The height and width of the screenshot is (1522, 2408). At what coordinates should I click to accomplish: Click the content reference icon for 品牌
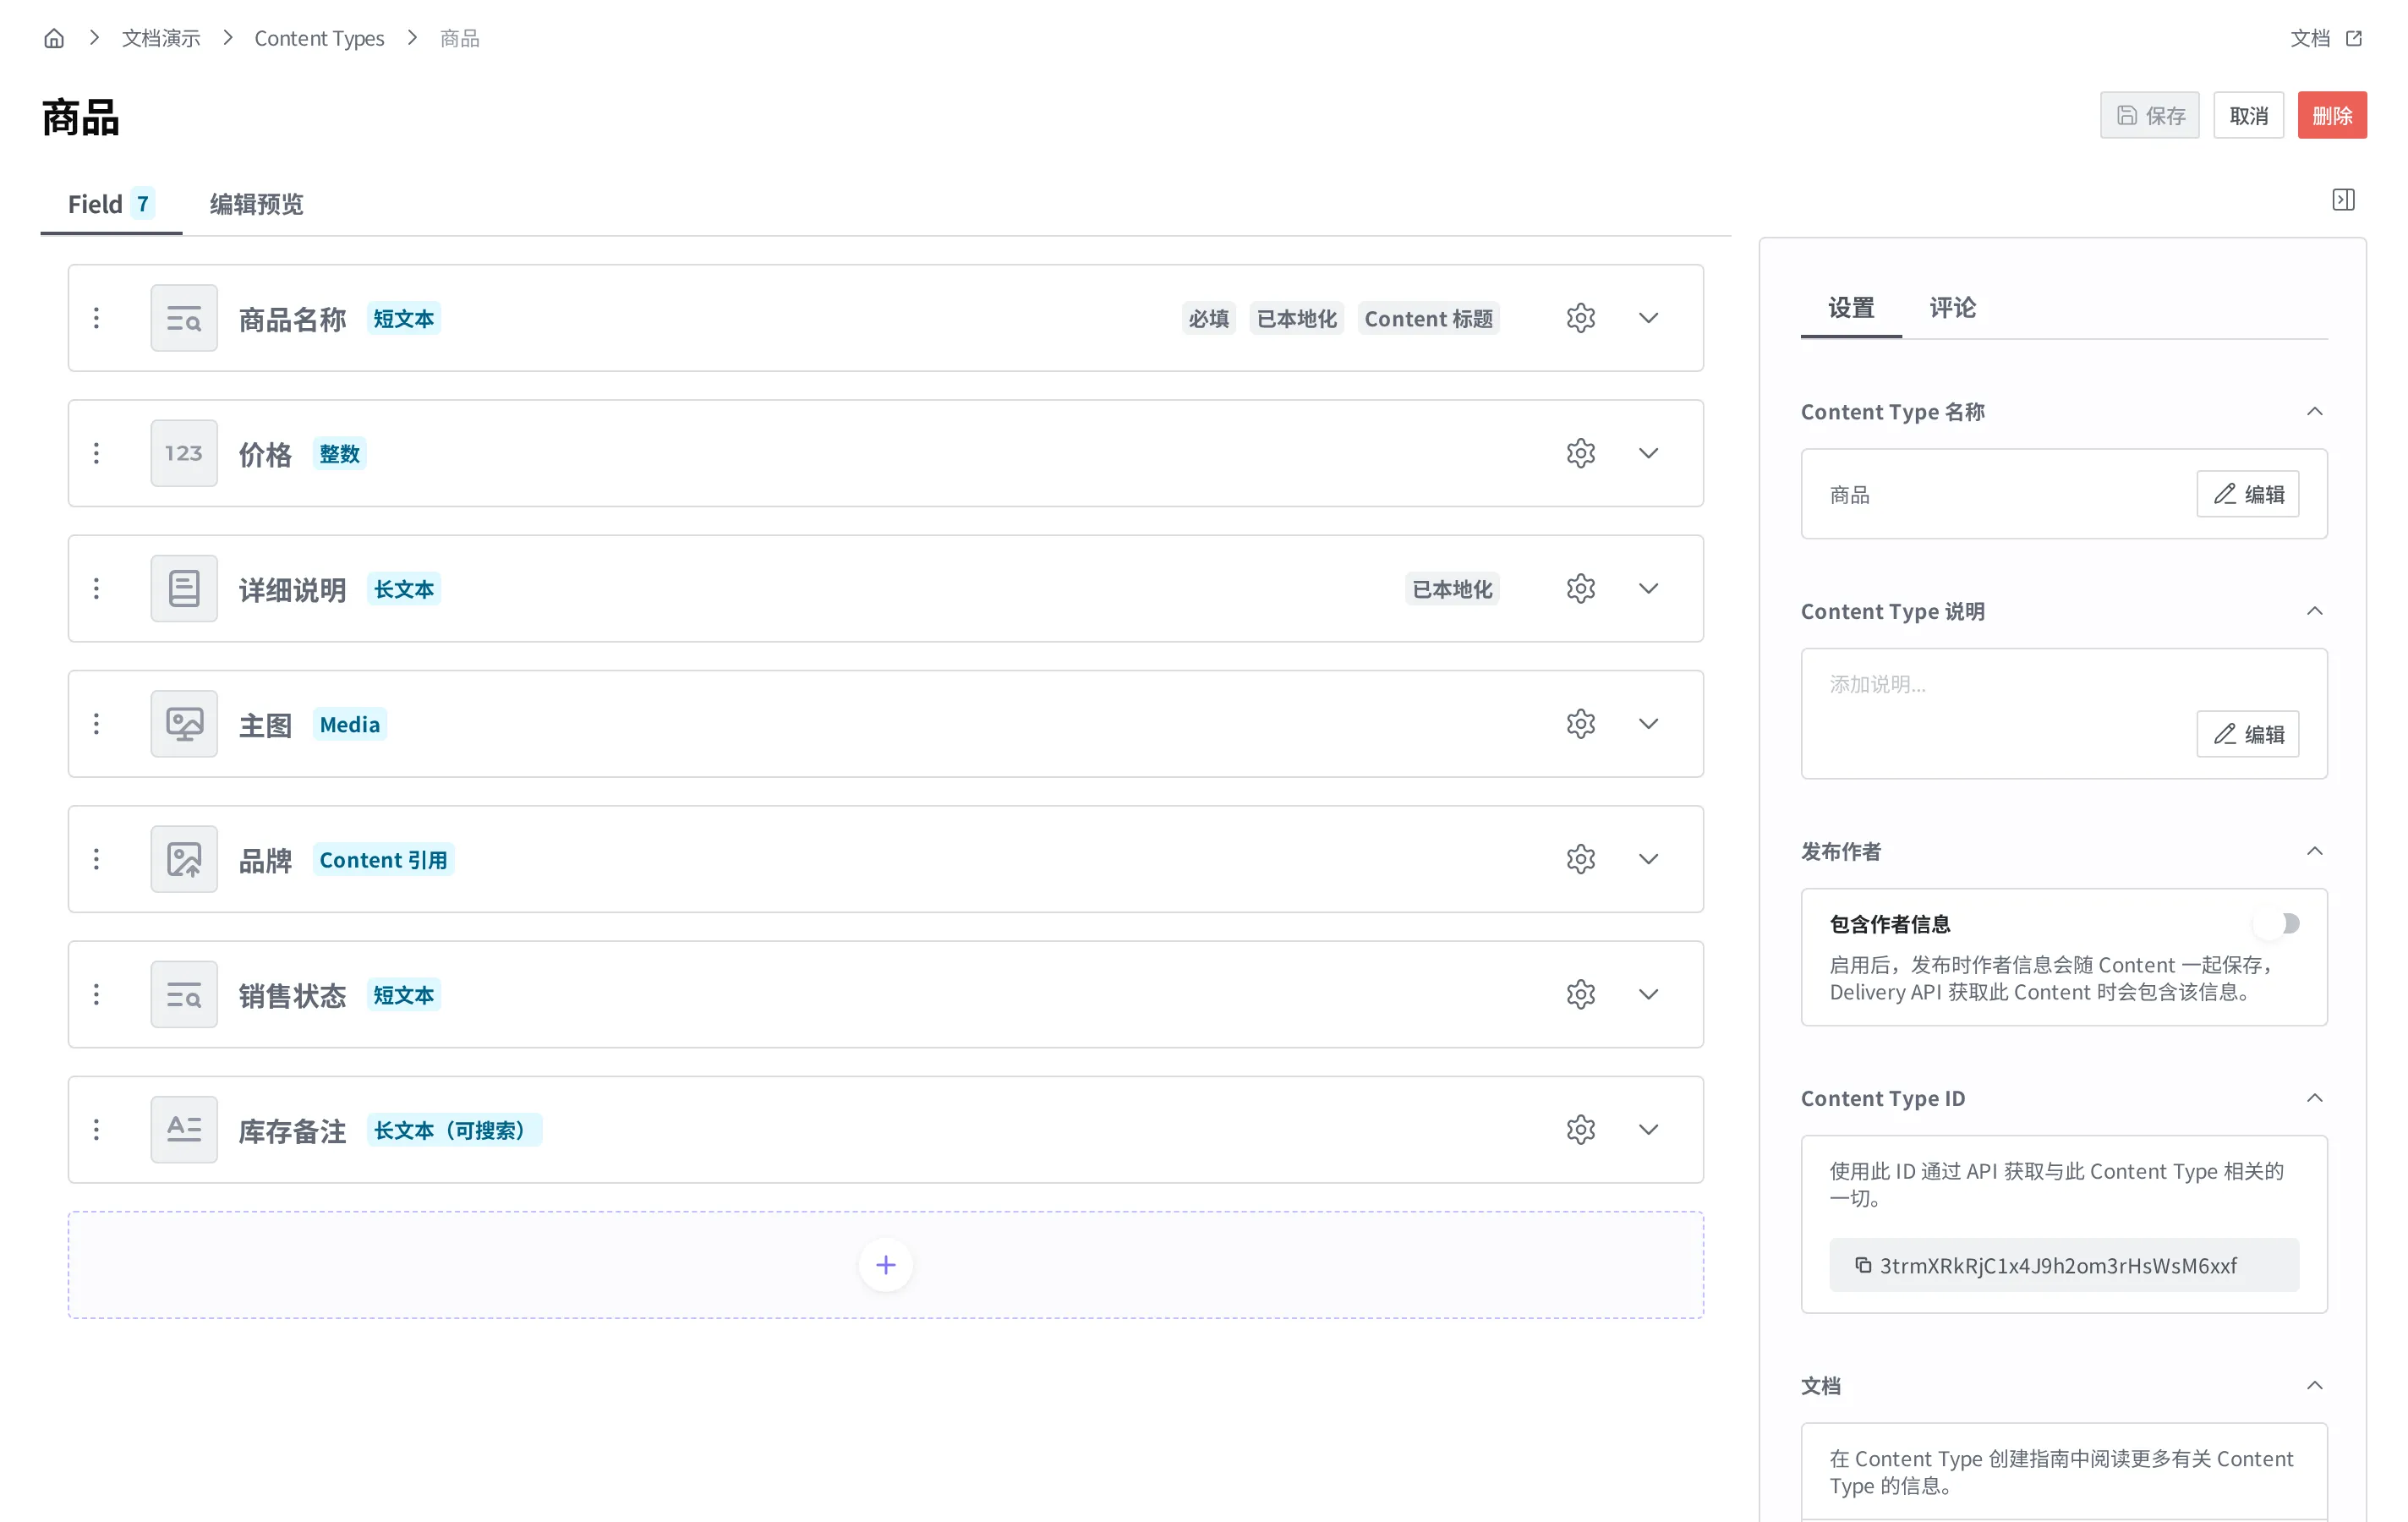click(184, 859)
